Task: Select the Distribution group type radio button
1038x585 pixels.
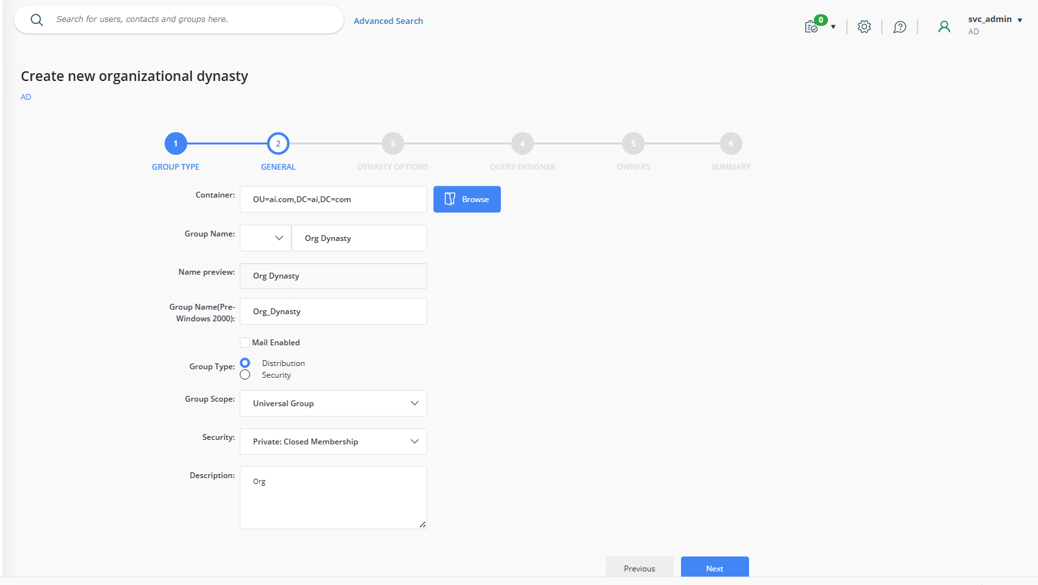Action: (244, 363)
